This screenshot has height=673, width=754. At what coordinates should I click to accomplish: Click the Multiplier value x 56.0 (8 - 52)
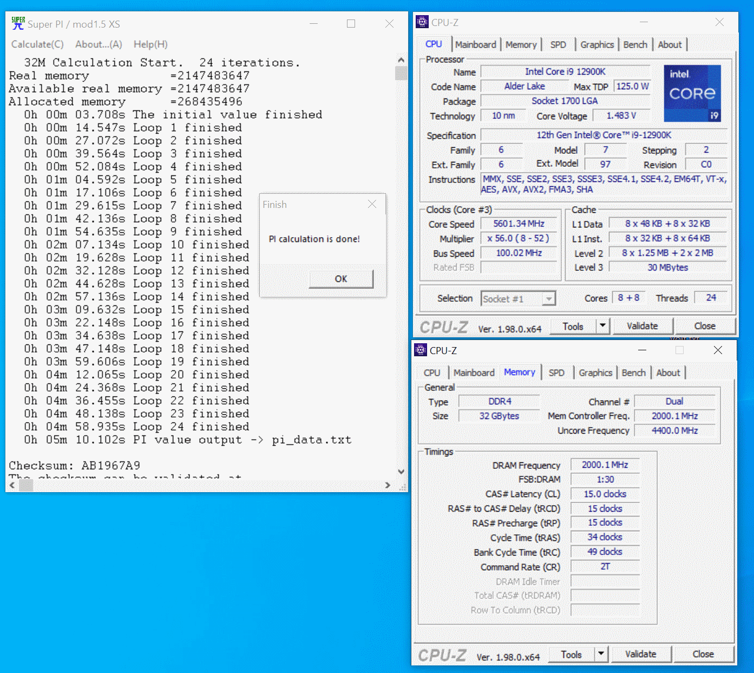[x=519, y=238]
